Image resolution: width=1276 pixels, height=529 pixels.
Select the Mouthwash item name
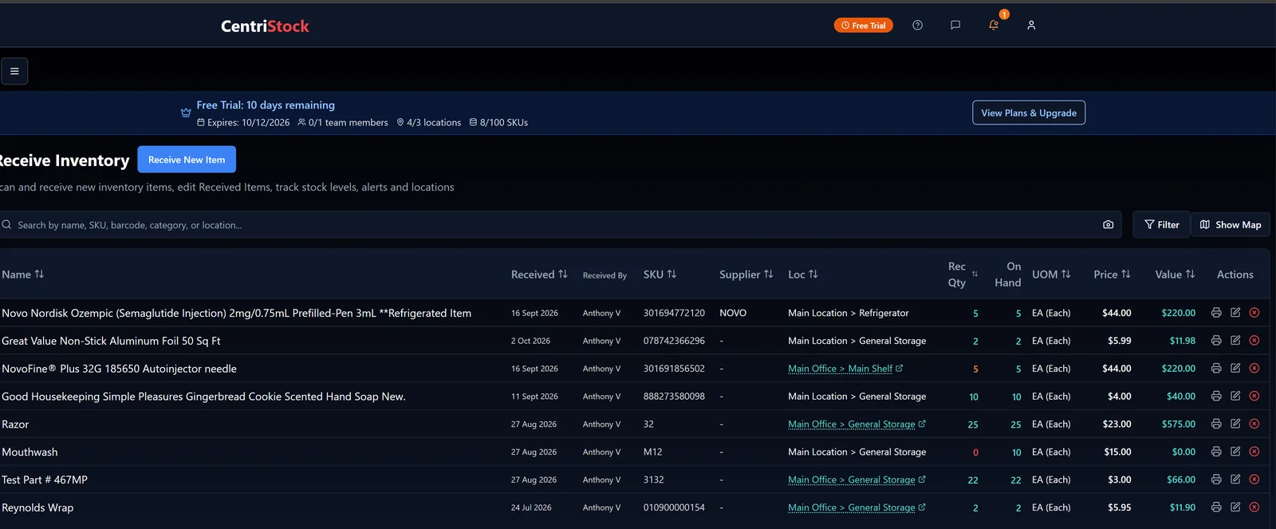(30, 452)
